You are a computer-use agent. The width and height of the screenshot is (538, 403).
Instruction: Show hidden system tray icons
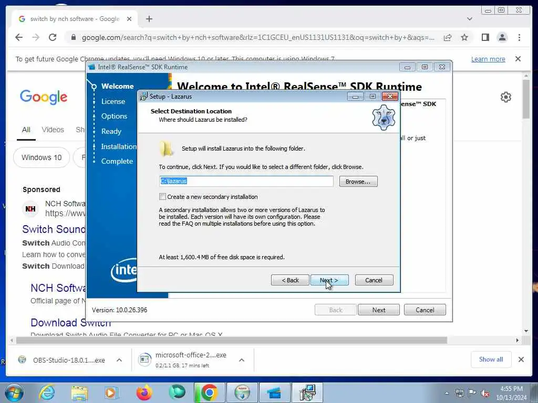[447, 393]
